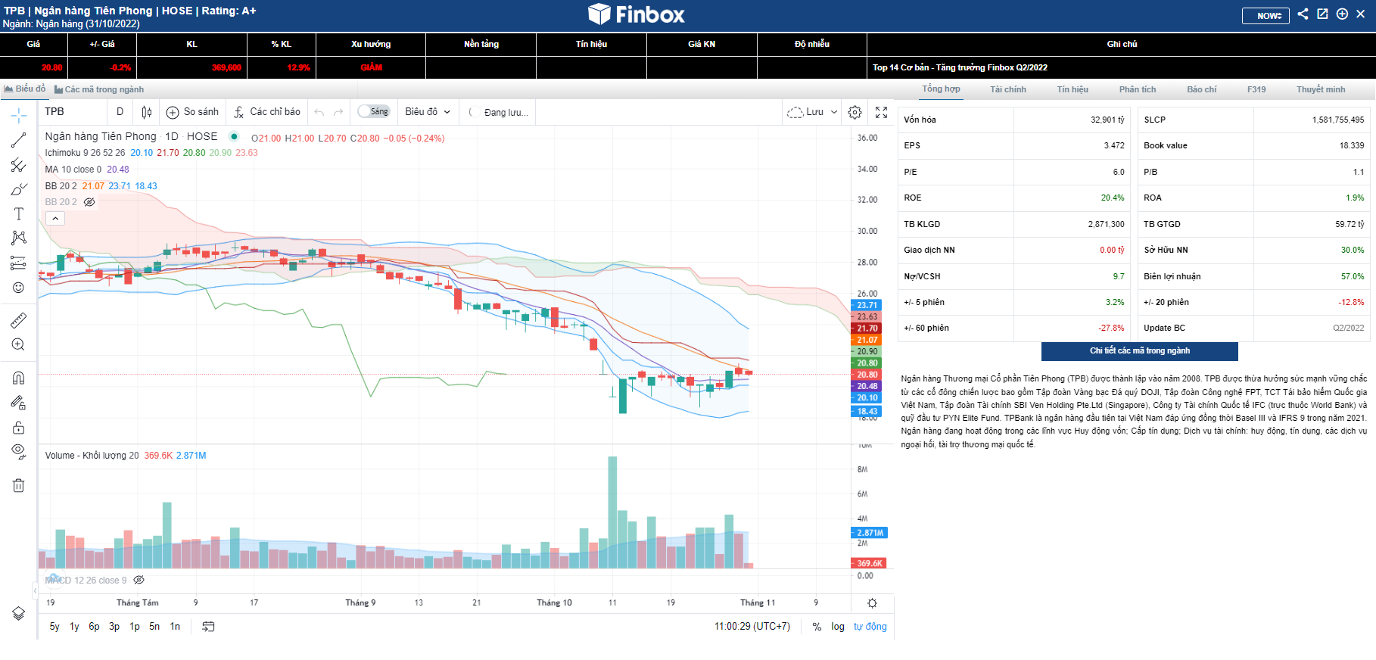
Task: Click Chi tiết các mã trong ngành button
Action: pos(1140,351)
